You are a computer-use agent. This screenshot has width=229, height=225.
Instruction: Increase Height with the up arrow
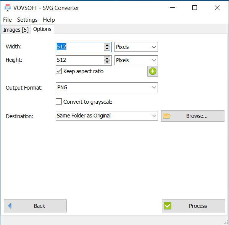coord(107,58)
